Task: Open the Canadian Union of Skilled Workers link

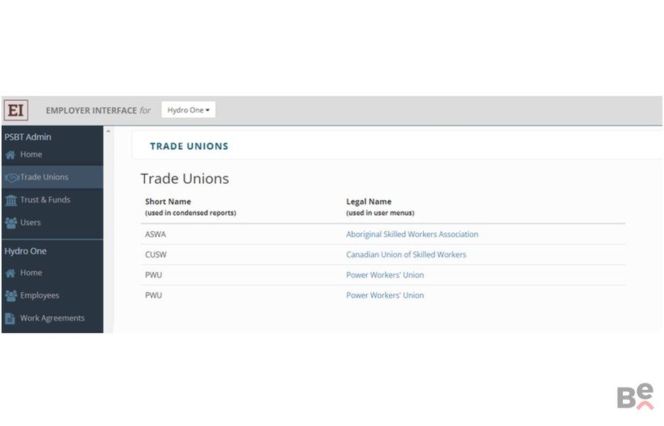Action: (x=406, y=254)
